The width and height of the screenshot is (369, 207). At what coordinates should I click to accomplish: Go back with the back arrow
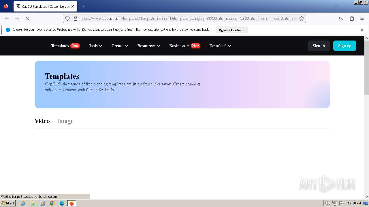click(7, 18)
